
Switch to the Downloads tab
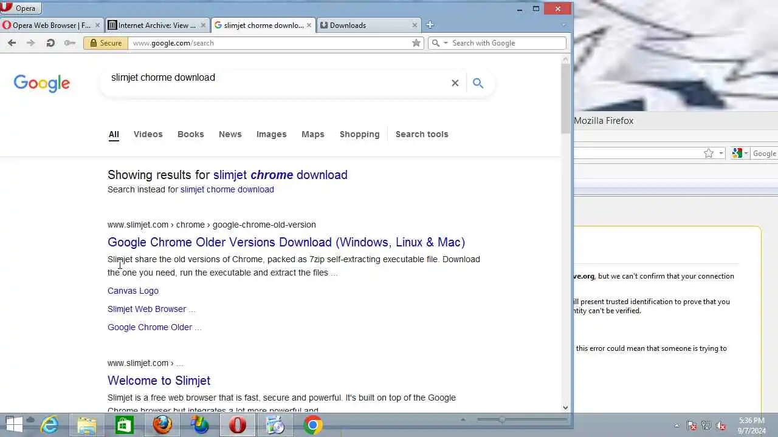click(368, 25)
